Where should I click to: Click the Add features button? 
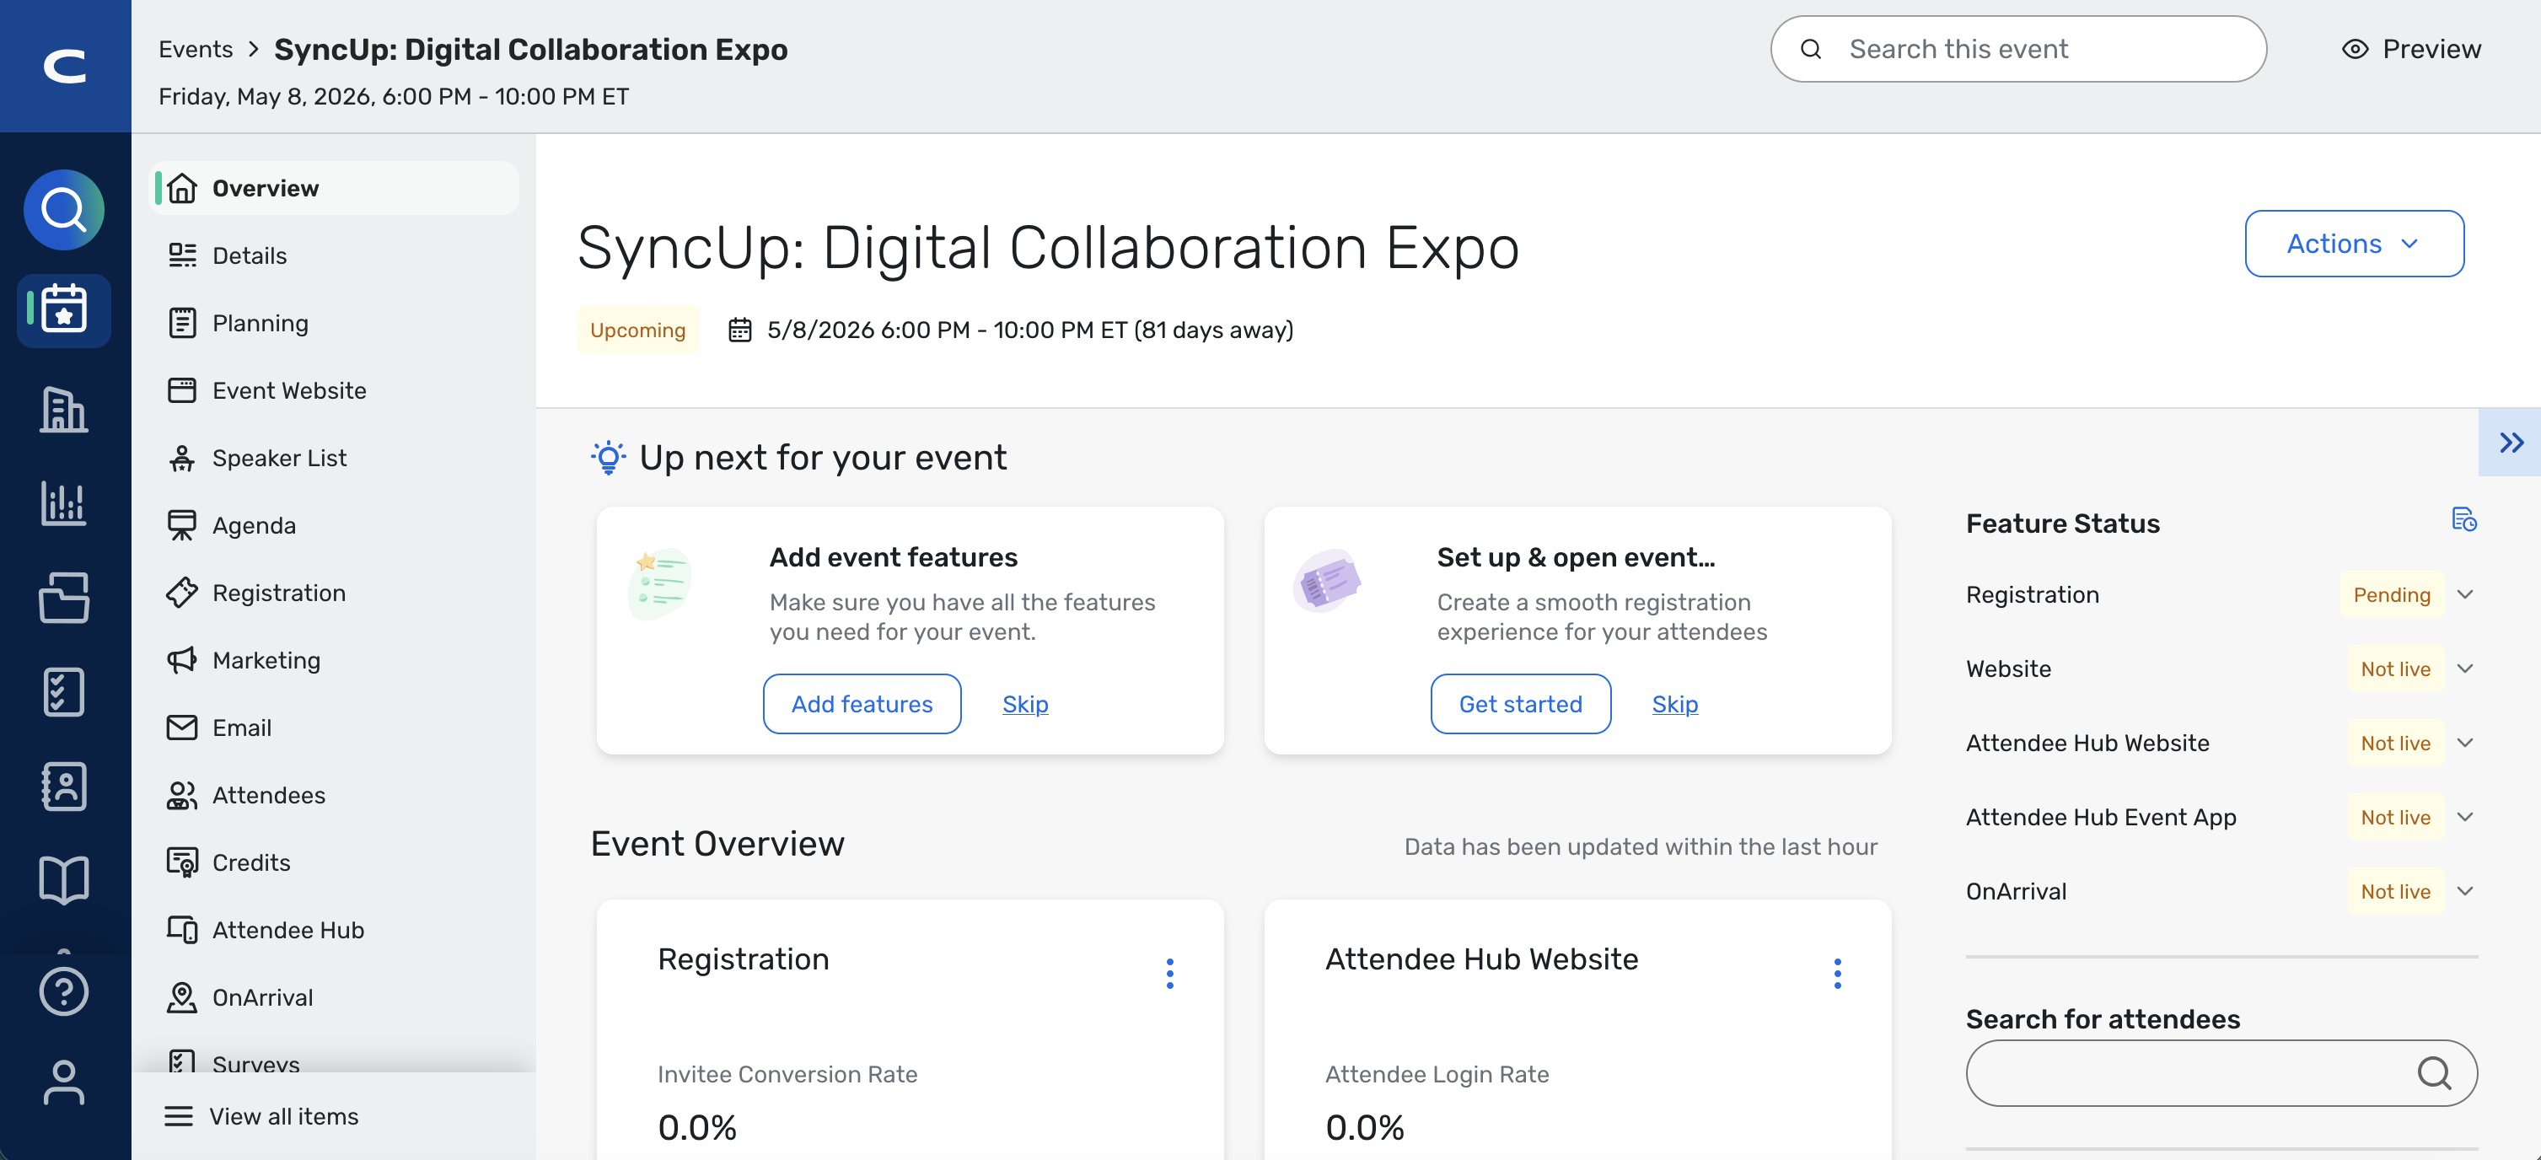click(x=861, y=704)
